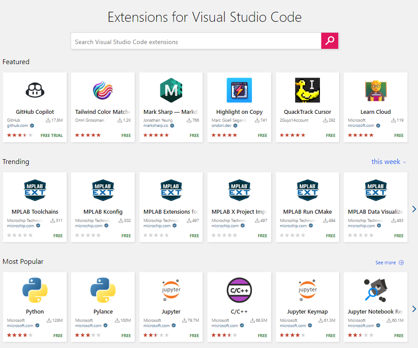
Task: Focus the Search Visual Studio Code extensions field
Action: click(196, 41)
